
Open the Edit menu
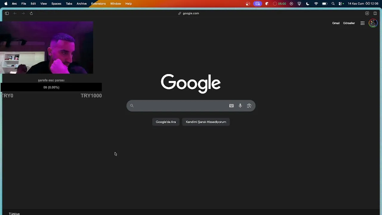[33, 4]
